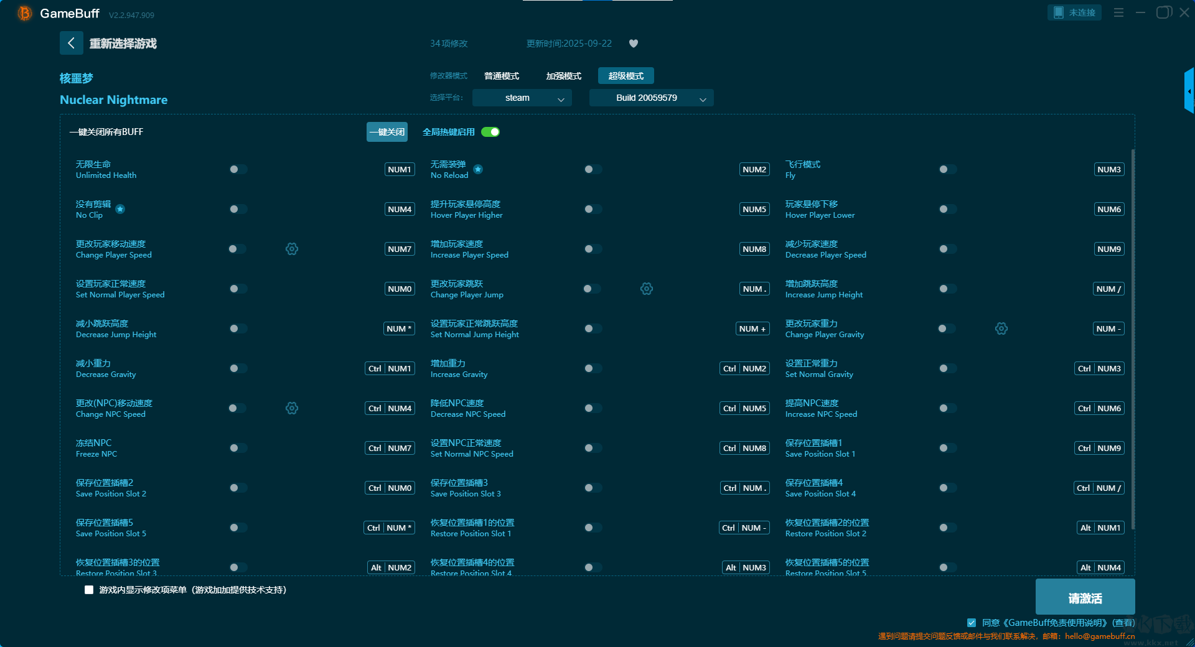
Task: Turn off global hotkey enable switch
Action: (490, 132)
